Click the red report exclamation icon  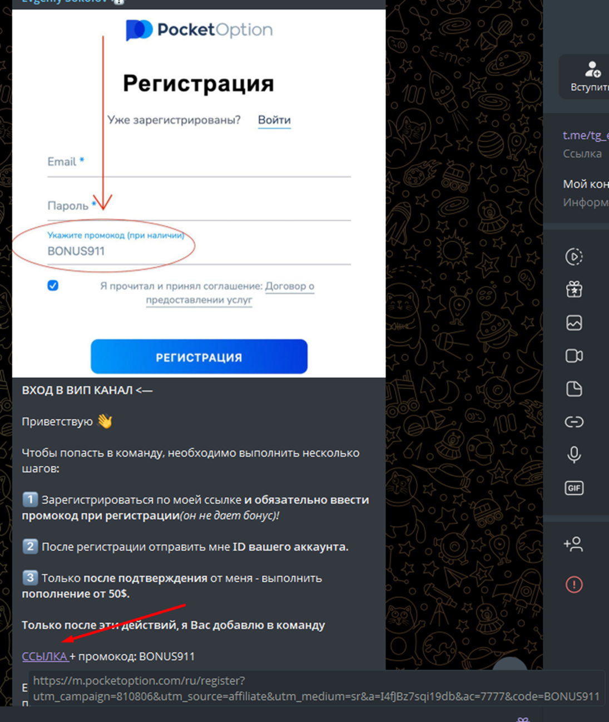click(574, 585)
